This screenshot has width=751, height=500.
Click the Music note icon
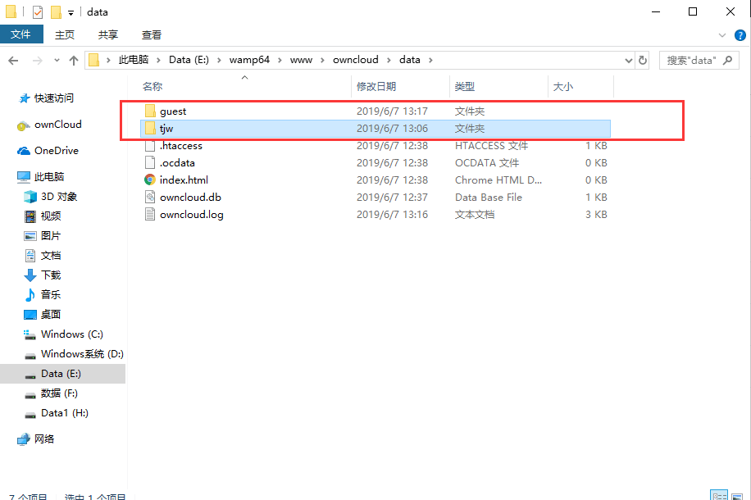coord(30,295)
